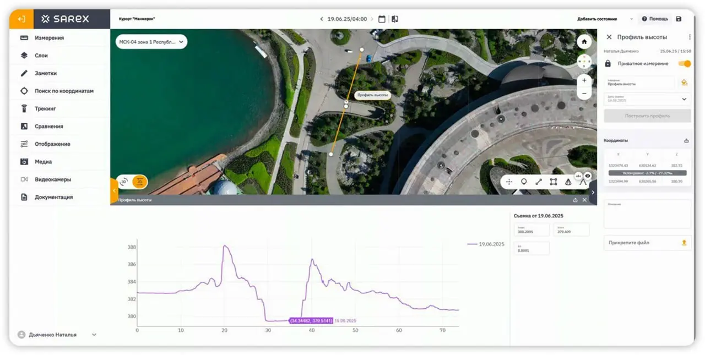Select the point marker tool
The width and height of the screenshot is (705, 355).
tap(524, 182)
